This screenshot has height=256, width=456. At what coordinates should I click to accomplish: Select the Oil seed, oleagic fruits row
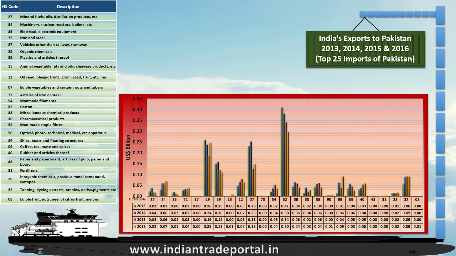58,77
